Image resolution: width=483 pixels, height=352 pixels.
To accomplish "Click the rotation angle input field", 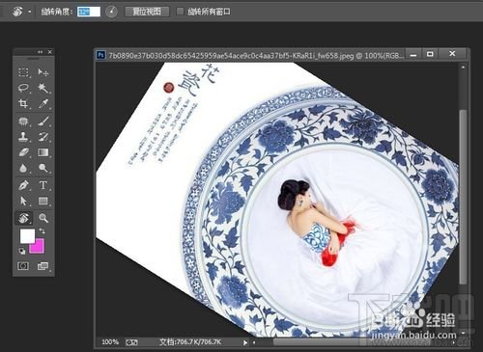I will (x=89, y=12).
